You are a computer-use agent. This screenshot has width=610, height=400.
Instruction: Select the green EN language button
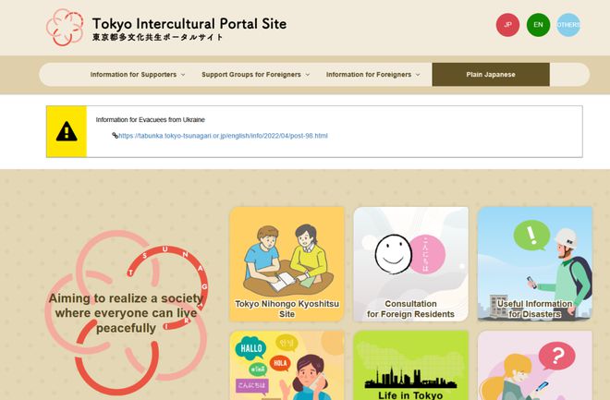[538, 25]
